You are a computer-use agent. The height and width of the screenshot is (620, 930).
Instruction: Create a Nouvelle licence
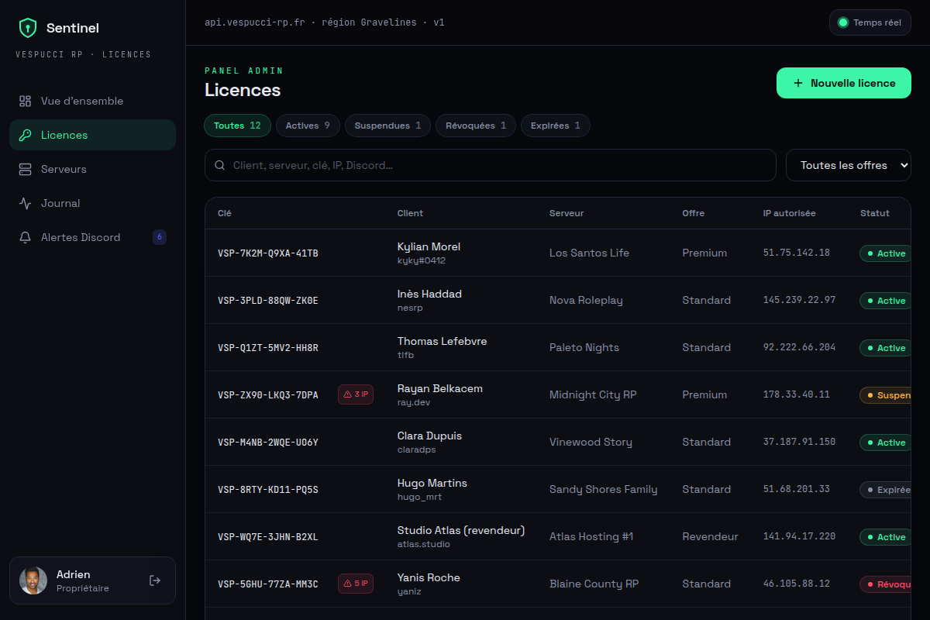pyautogui.click(x=844, y=83)
